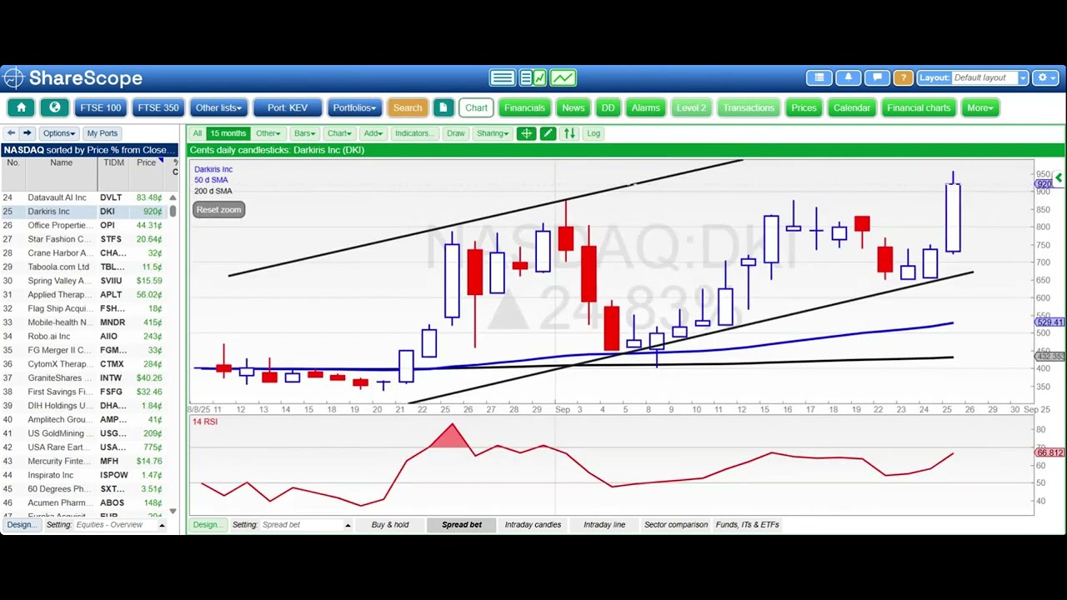
Task: Switch to the Calendar tab
Action: [x=852, y=107]
